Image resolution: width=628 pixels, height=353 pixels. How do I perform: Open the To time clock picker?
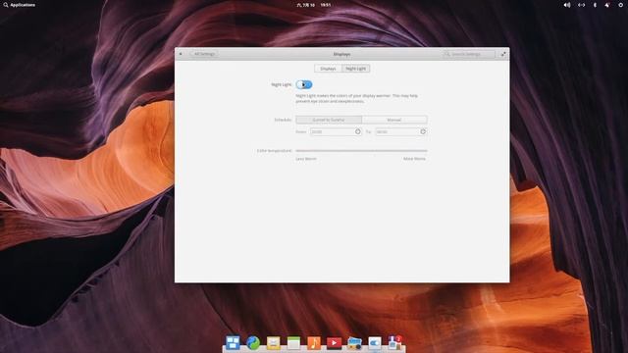coord(423,131)
